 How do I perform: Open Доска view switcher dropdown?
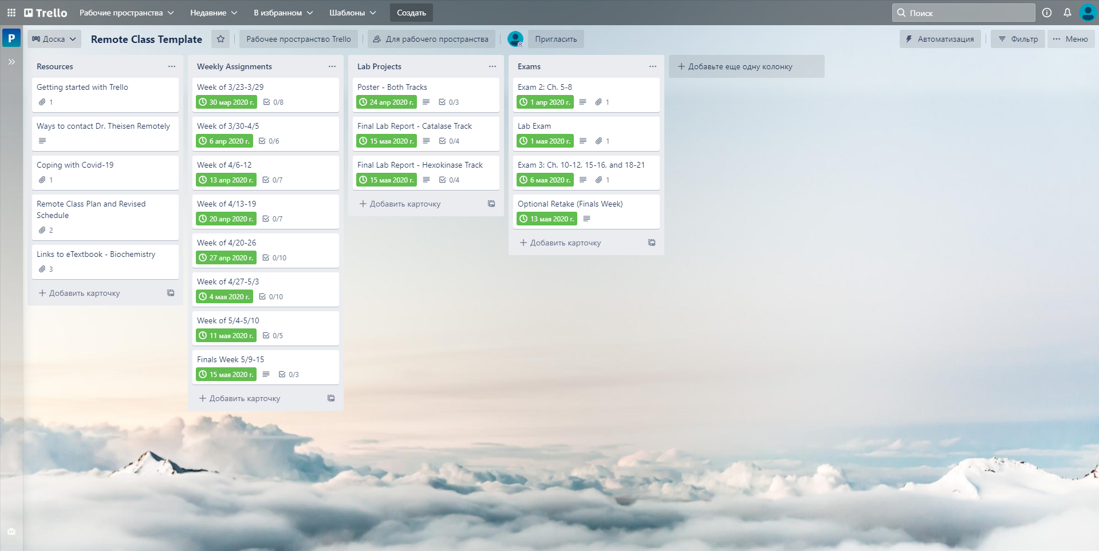(x=54, y=39)
